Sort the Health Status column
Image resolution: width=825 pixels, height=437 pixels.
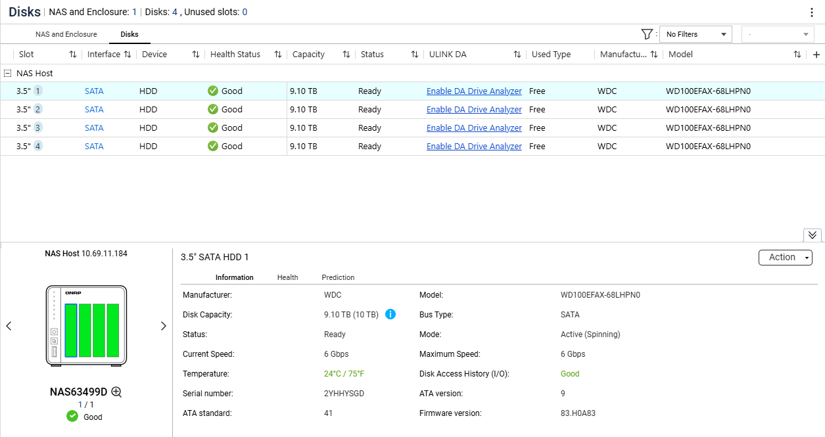click(278, 55)
